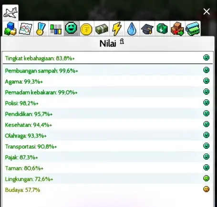Select Lingkungan: 72,6%+ row
This screenshot has width=217, height=207.
click(108, 178)
